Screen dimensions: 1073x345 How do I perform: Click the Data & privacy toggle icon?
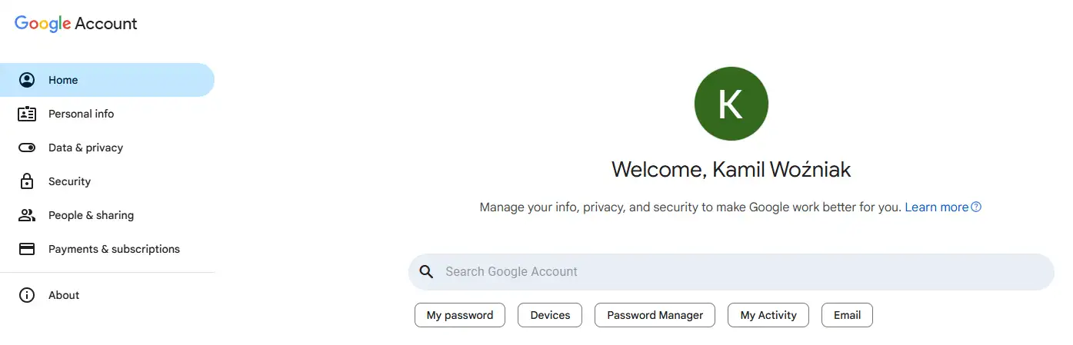click(x=27, y=148)
